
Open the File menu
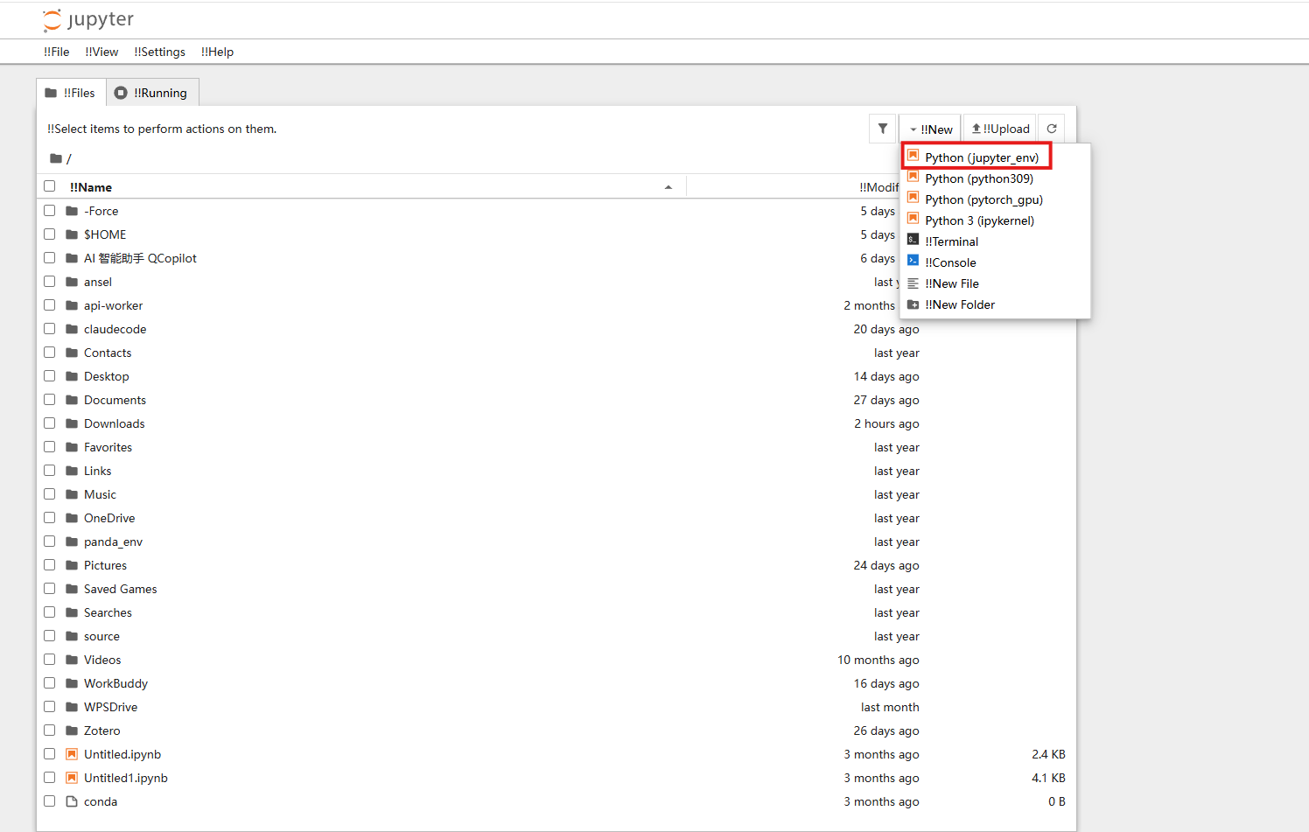[57, 52]
